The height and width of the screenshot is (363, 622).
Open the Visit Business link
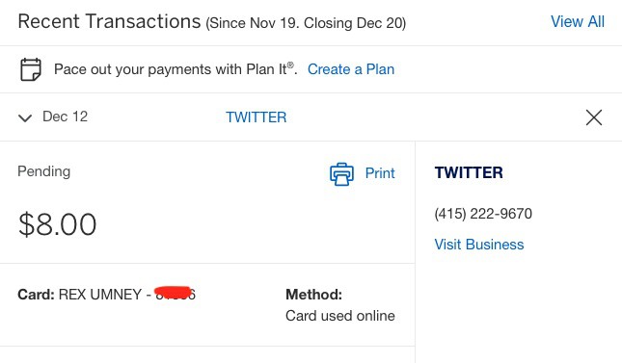pos(479,245)
